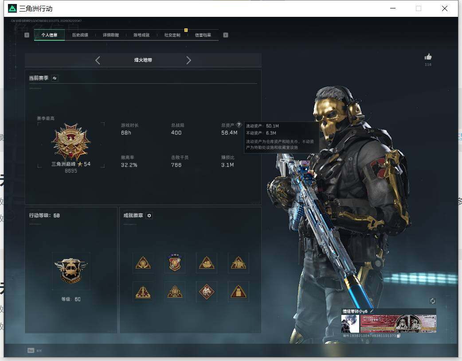Click the 三角洲行动 app logo icon

pyautogui.click(x=12, y=8)
